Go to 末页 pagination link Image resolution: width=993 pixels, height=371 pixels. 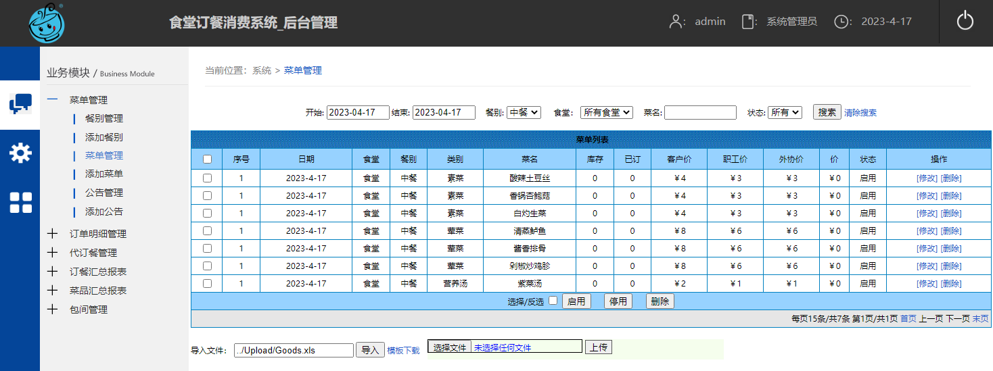click(x=980, y=318)
